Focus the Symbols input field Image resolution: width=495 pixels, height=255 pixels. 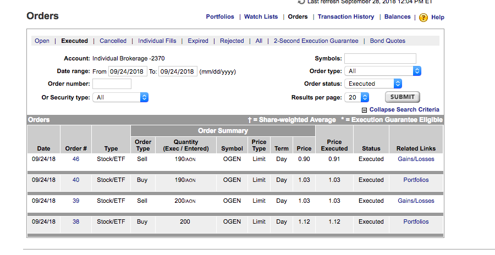point(380,58)
